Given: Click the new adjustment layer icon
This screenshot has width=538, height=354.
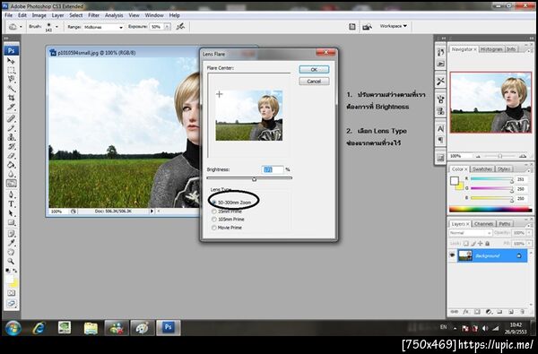Looking at the screenshot, I should point(489,312).
